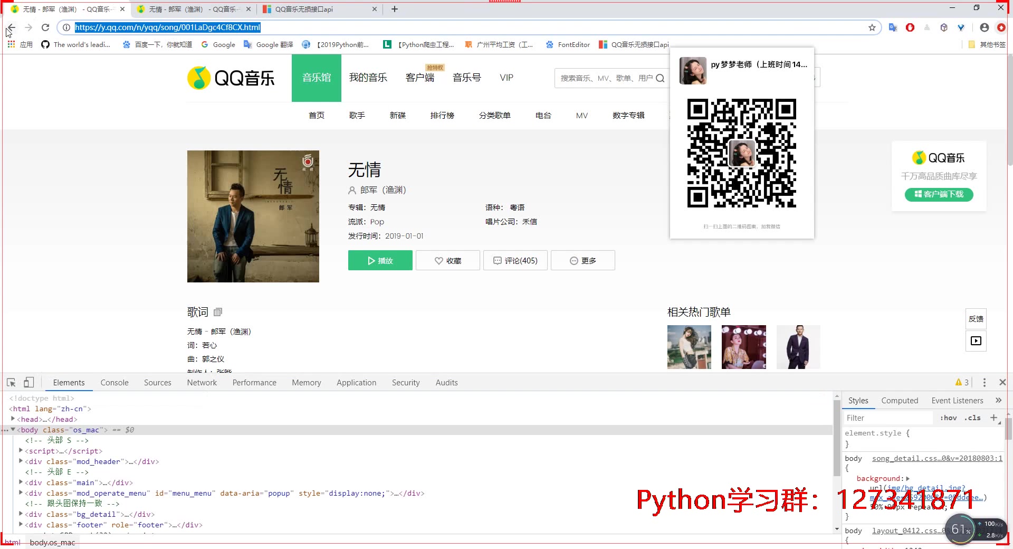Click the 收藏 favorite button
1013x549 pixels.
tap(448, 260)
